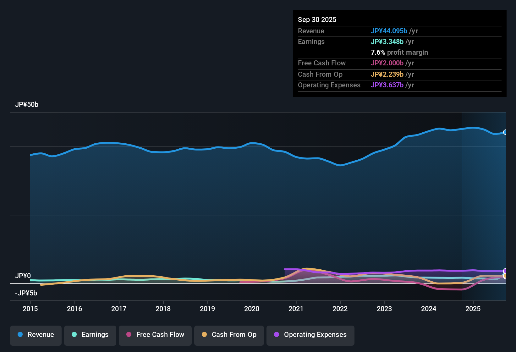Click the teal Earnings legend dot
The image size is (516, 352).
[x=74, y=335]
